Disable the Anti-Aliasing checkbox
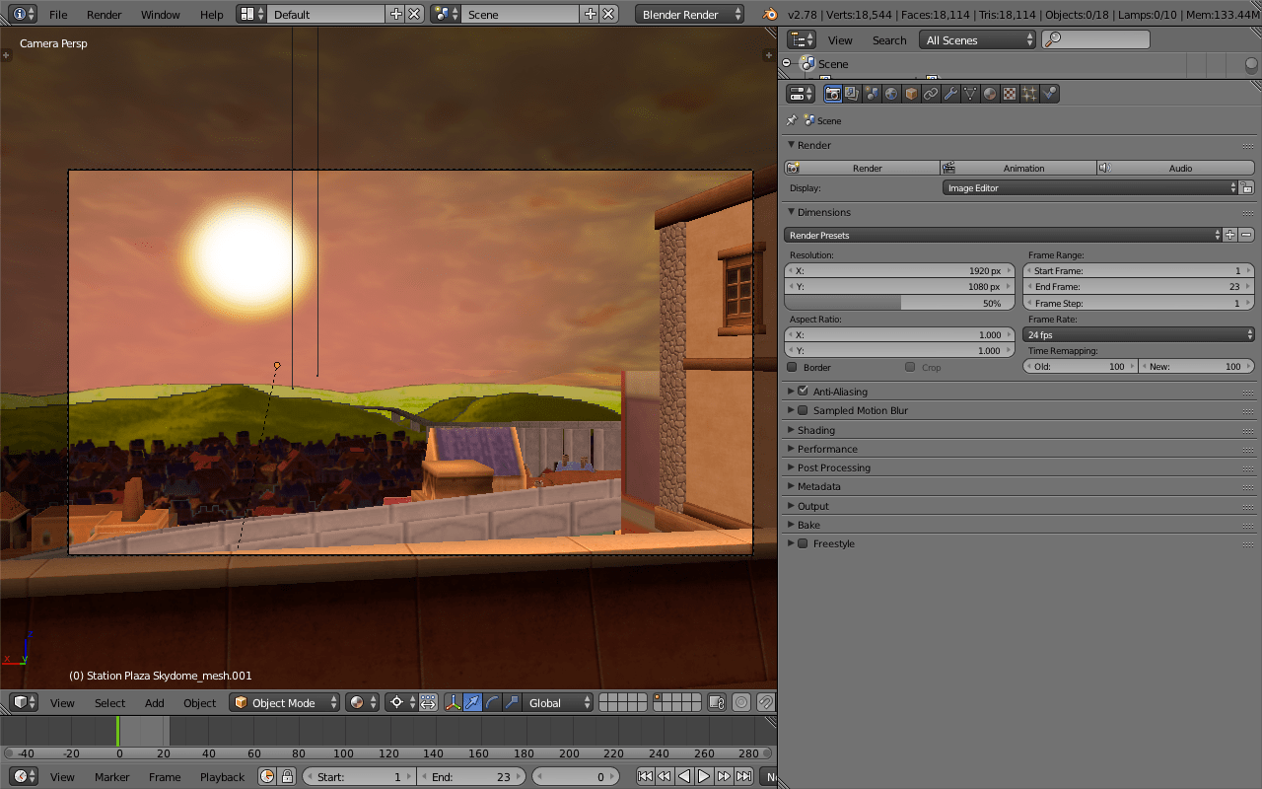Screen dimensions: 1262x789 point(802,391)
